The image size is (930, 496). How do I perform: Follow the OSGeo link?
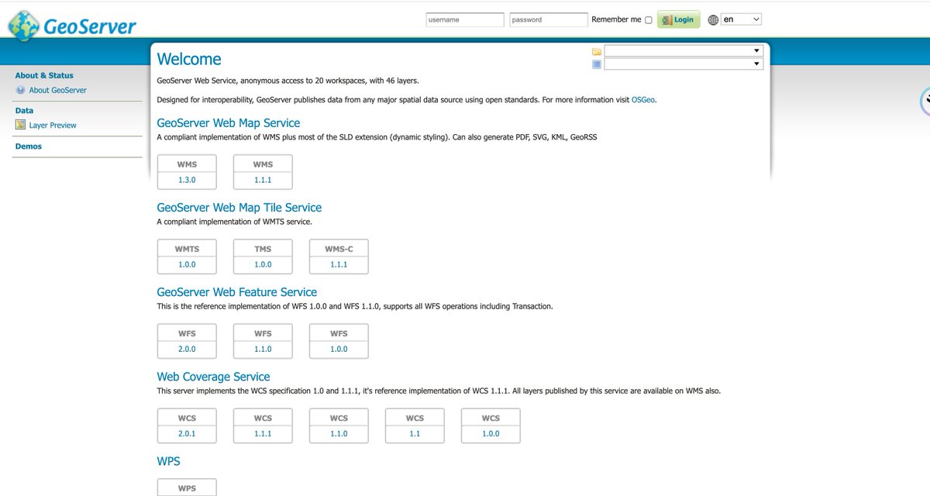click(x=643, y=100)
